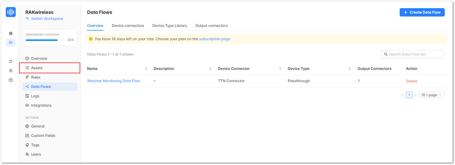Open General settings in the sidebar

point(50,126)
